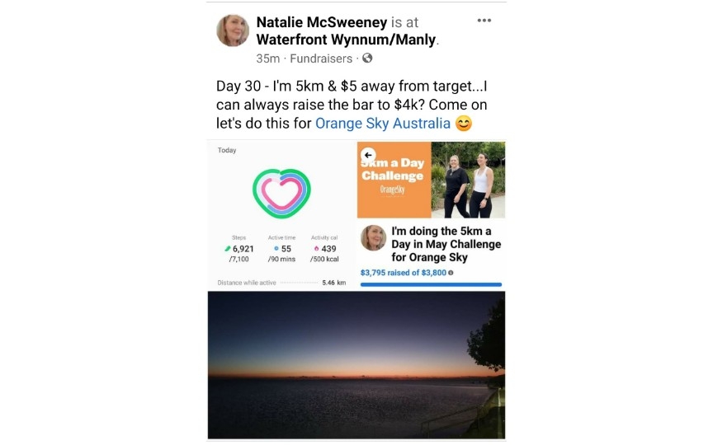Click the $3,795 raised of $3,800 text
The image size is (713, 445).
click(x=404, y=273)
